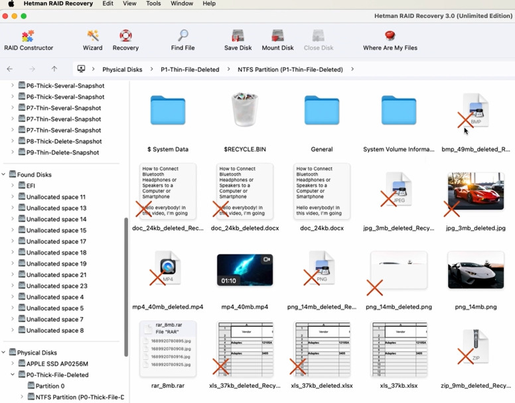This screenshot has width=515, height=403.
Task: Select xls_37kb_deleted_Recy... spreadsheet thumbnail
Action: pos(245,349)
